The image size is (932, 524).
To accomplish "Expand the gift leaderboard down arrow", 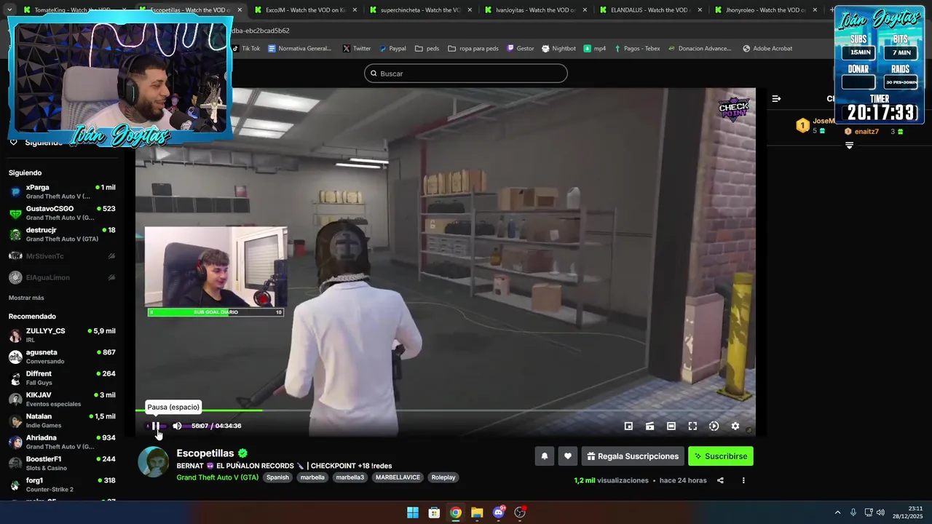I will click(x=849, y=146).
